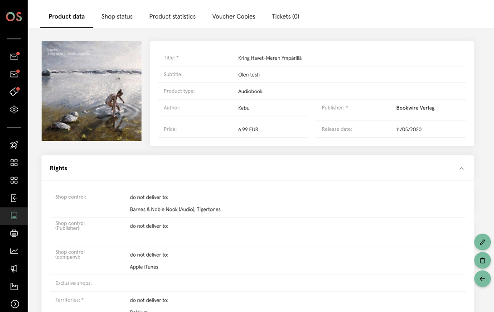Expand the sidebar with bottom arrow
This screenshot has width=494, height=312.
click(x=15, y=304)
